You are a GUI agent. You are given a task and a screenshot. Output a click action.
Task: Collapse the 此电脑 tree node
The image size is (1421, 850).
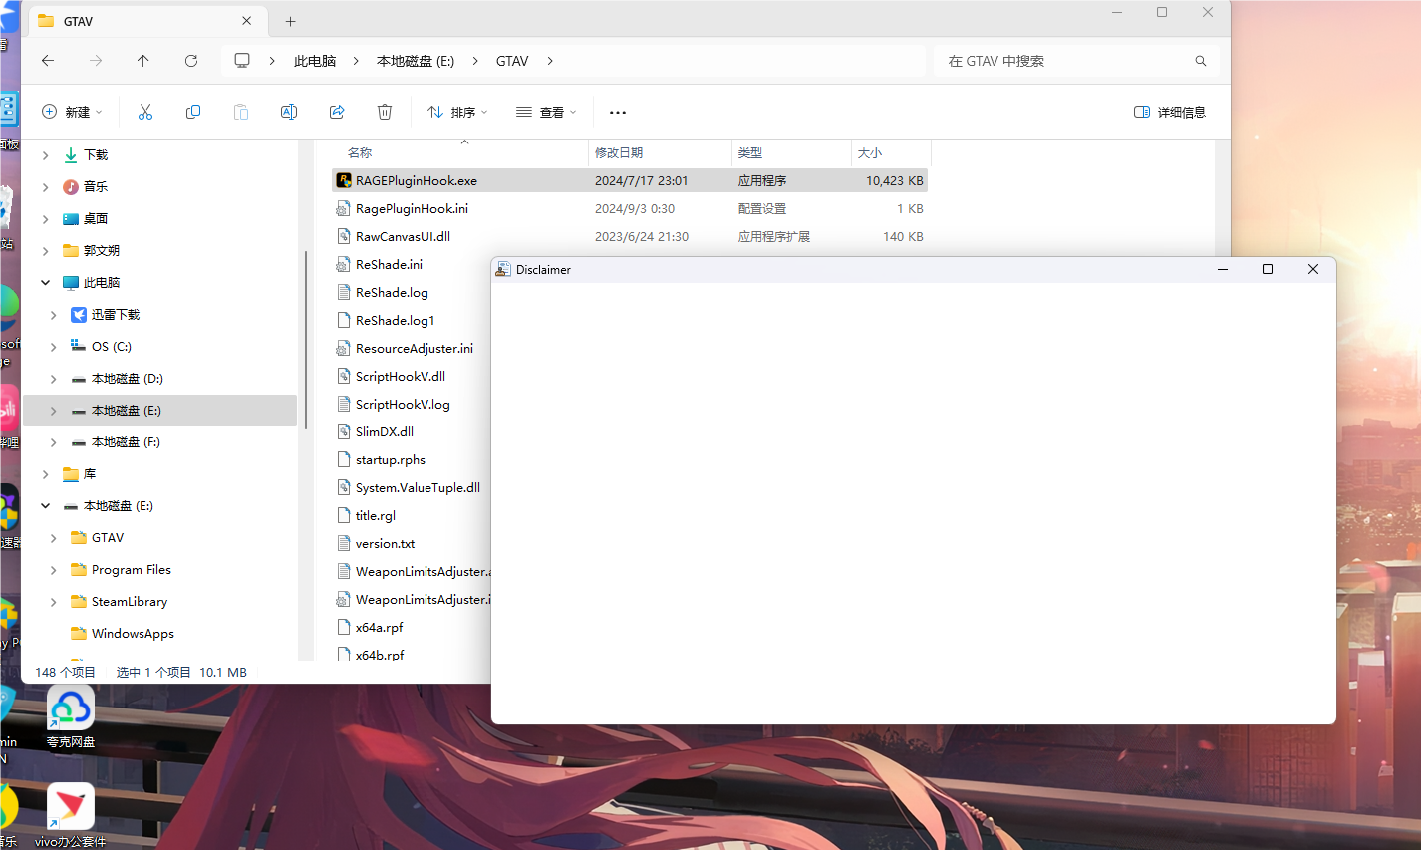point(46,283)
